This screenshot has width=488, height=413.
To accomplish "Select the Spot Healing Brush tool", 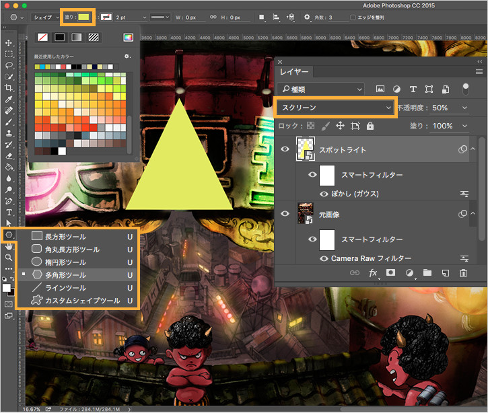I will (x=9, y=110).
